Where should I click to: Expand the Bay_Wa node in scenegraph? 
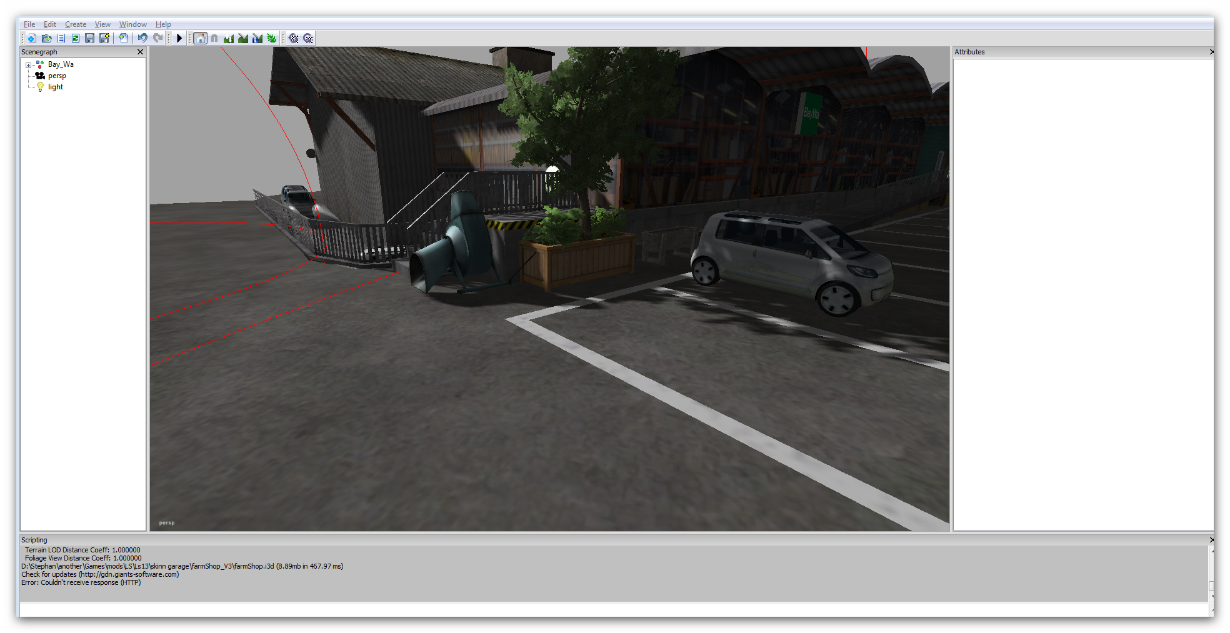[28, 65]
